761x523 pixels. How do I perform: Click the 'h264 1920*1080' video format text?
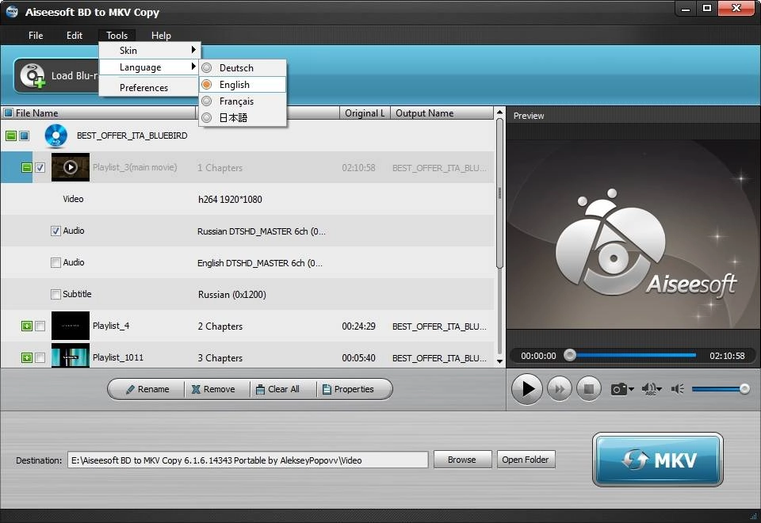[x=230, y=200]
